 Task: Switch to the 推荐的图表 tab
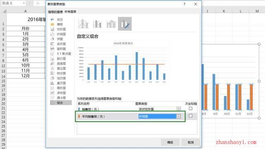coord(55,12)
